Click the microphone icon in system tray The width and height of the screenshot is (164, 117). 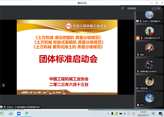point(112,113)
